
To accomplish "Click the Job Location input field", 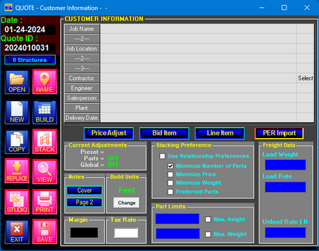I will [x=199, y=48].
